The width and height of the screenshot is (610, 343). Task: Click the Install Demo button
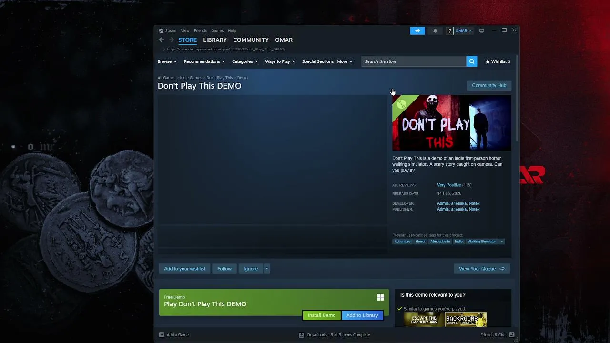322,315
